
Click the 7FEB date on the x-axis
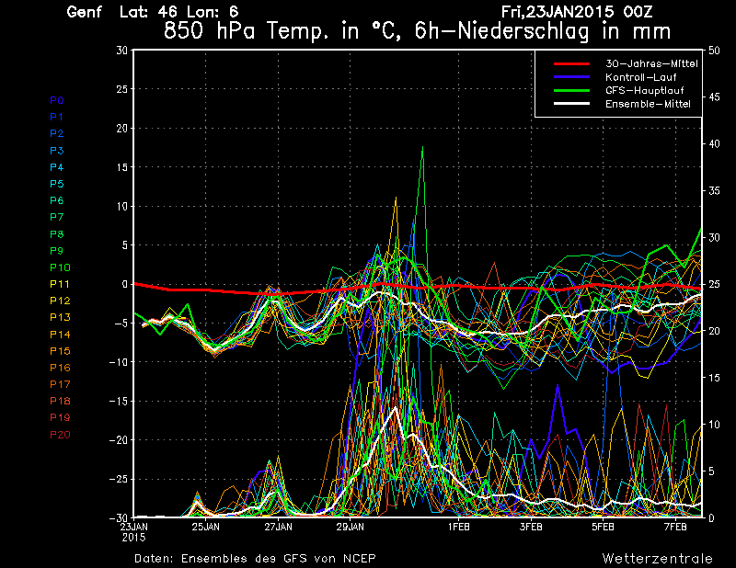tap(675, 527)
